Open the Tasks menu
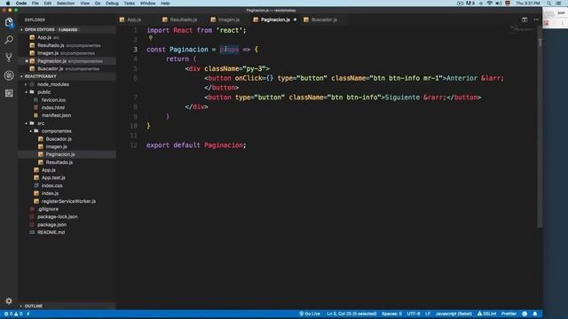 [x=130, y=4]
